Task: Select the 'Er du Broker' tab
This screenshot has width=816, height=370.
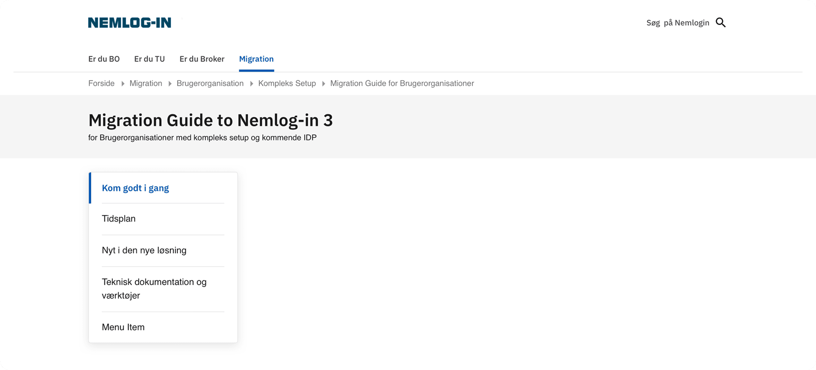Action: click(202, 59)
